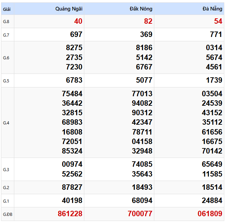Click the number 7230
This screenshot has height=224, width=226.
click(x=74, y=67)
